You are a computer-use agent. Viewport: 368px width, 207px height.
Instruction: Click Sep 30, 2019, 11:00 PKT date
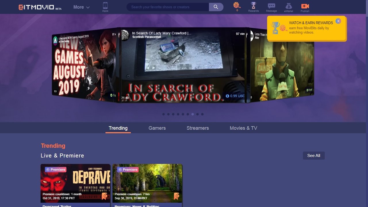[131, 198]
